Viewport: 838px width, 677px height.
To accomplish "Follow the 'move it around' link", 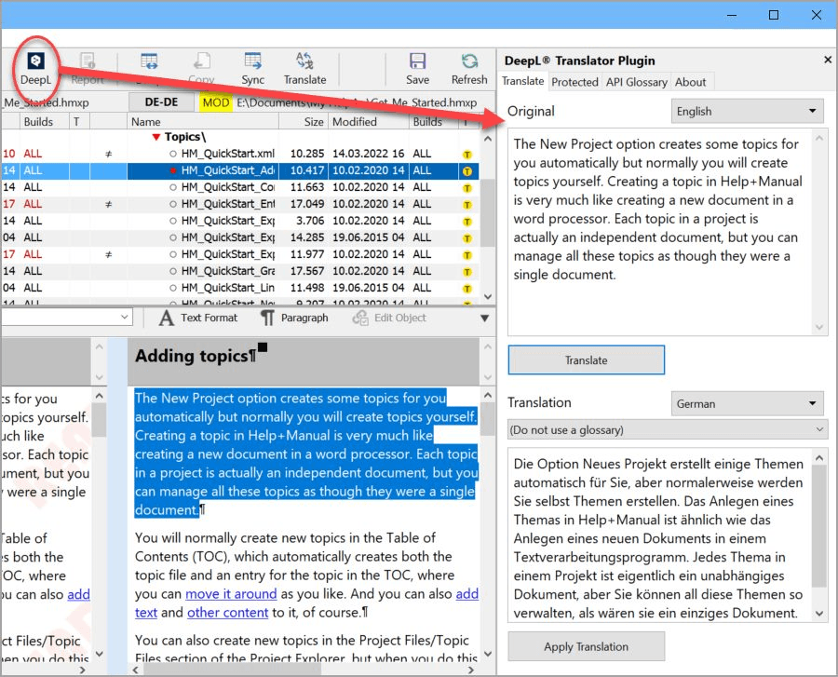I will (x=231, y=593).
